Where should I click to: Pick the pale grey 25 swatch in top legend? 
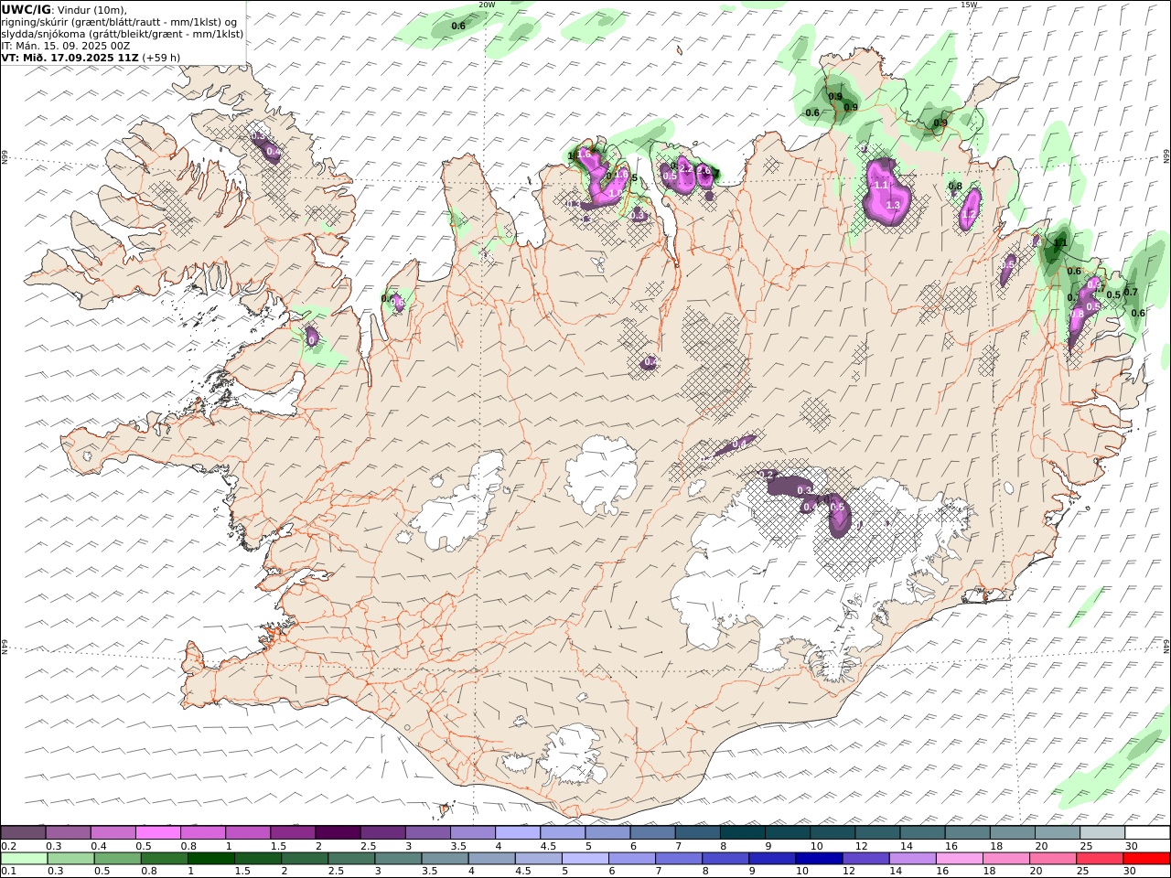1102,832
